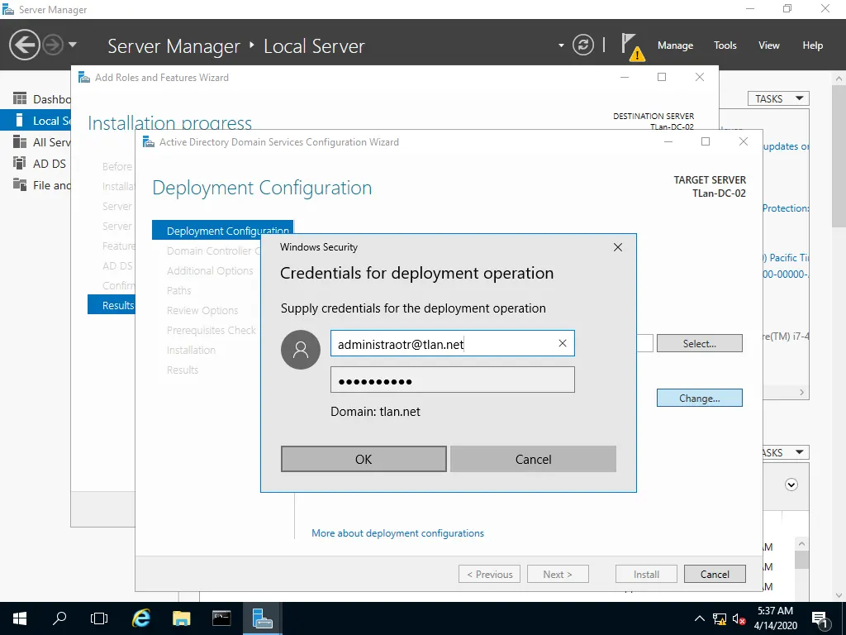The width and height of the screenshot is (846, 635).
Task: Launch Internet Explorer from the taskbar
Action: point(140,618)
